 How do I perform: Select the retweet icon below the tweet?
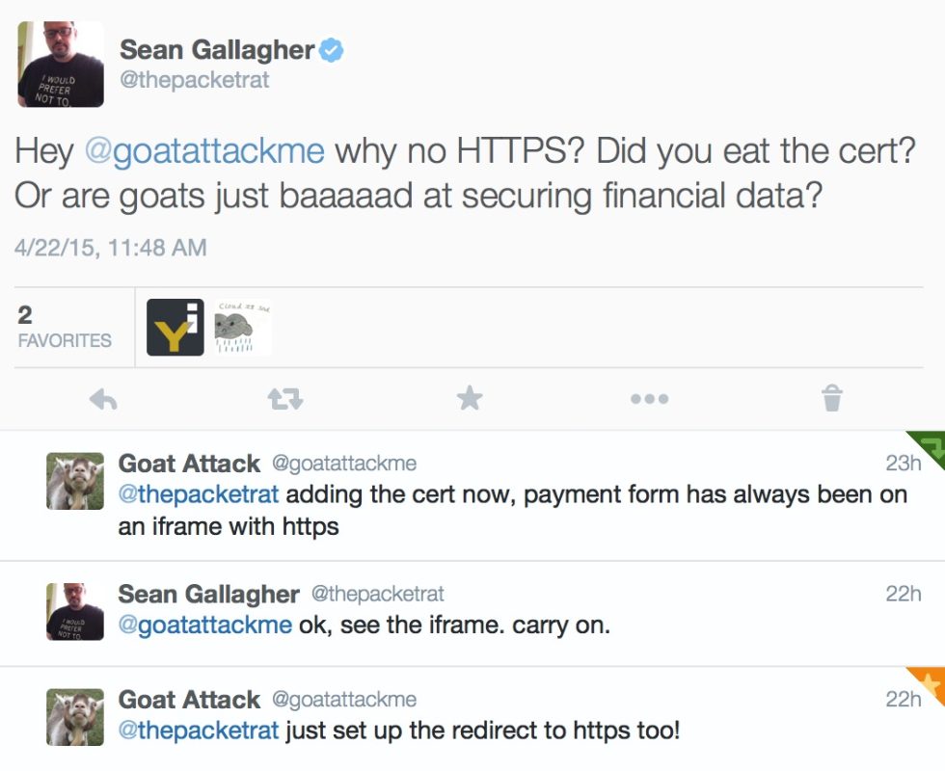point(283,398)
